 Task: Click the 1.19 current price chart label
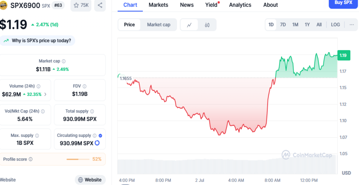(343, 55)
